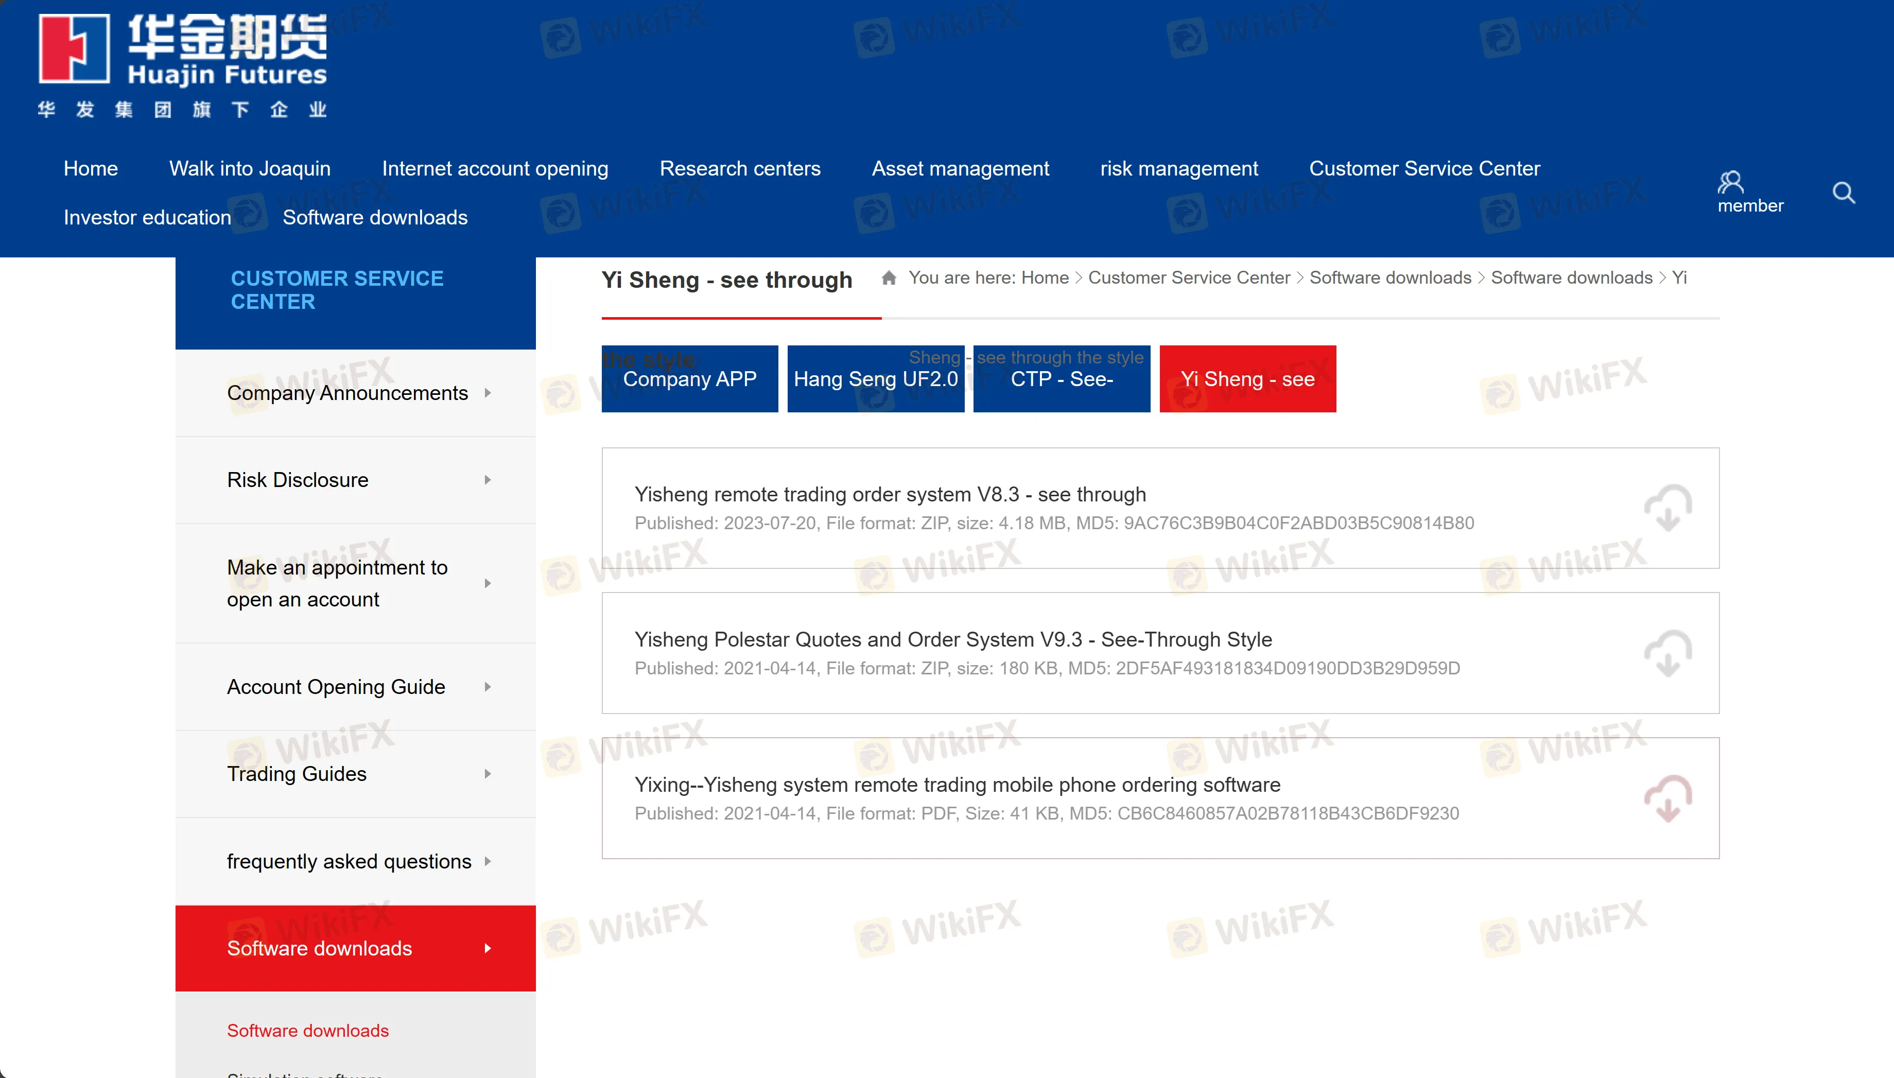The height and width of the screenshot is (1078, 1894).
Task: Download Yixing mobile ordering software PDF
Action: pos(1667,799)
